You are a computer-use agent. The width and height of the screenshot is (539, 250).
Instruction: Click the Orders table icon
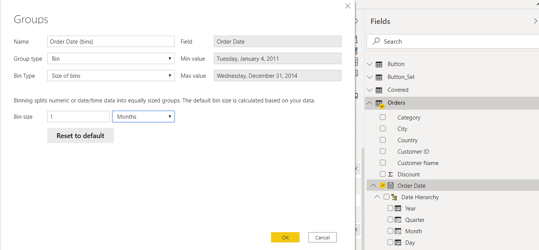[x=380, y=104]
